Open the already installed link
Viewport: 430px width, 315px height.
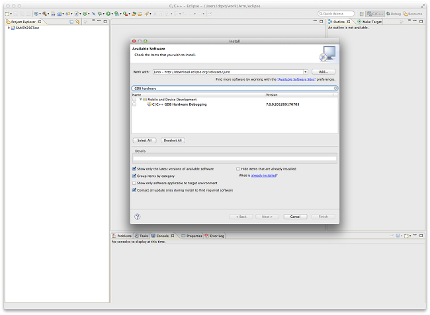pos(263,176)
